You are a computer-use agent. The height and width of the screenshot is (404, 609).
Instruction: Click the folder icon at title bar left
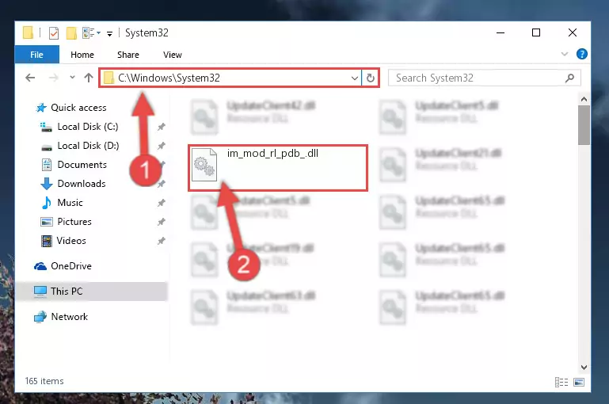(x=28, y=32)
